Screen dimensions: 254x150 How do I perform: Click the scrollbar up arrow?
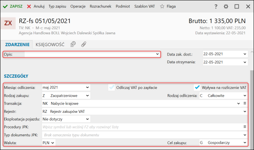(x=252, y=52)
